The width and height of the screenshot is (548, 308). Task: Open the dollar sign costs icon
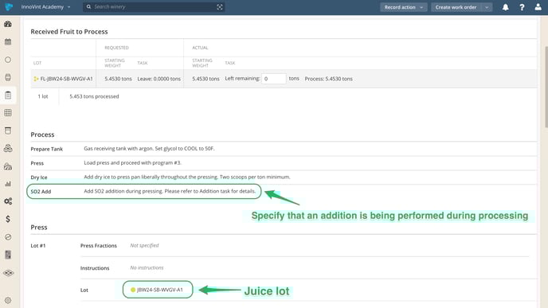pos(8,219)
